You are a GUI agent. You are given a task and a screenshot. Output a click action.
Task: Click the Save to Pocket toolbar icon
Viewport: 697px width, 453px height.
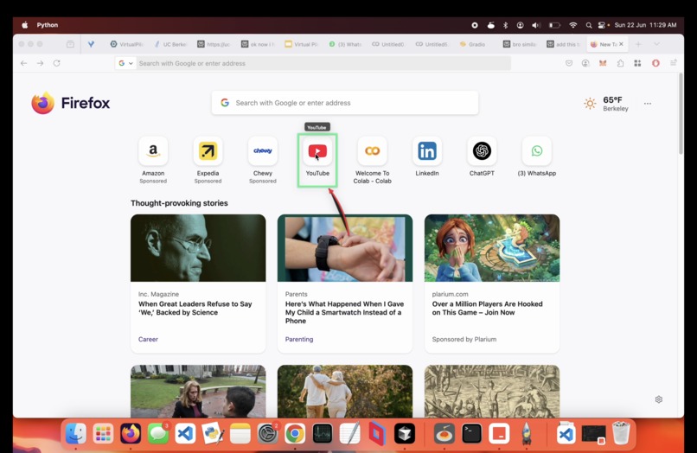pos(569,63)
